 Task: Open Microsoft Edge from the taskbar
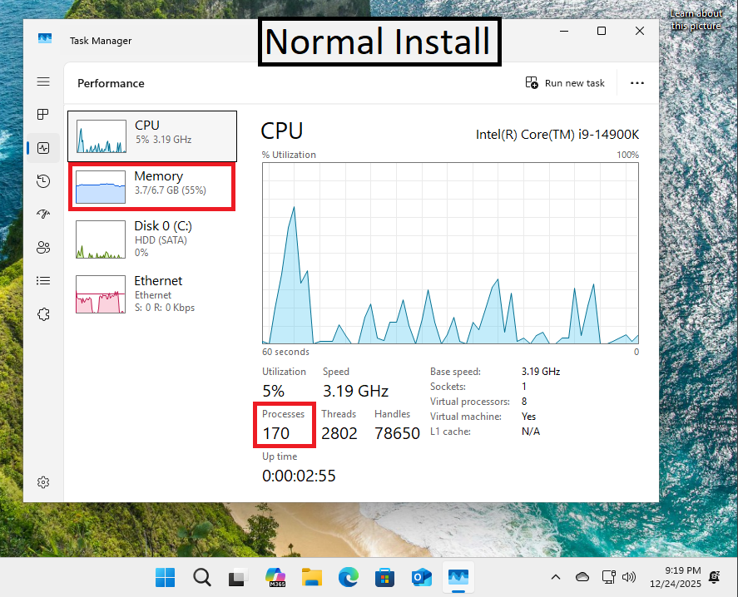click(348, 577)
